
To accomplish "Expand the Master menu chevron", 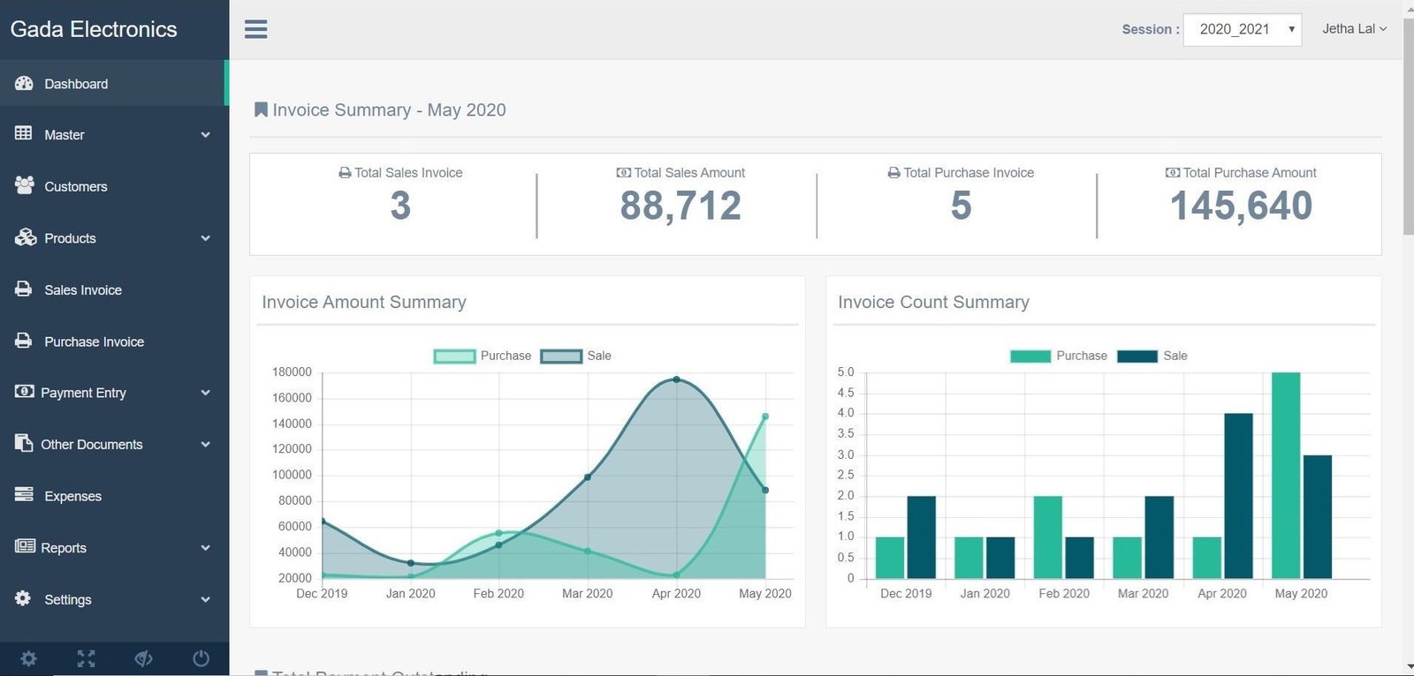I will [x=205, y=135].
